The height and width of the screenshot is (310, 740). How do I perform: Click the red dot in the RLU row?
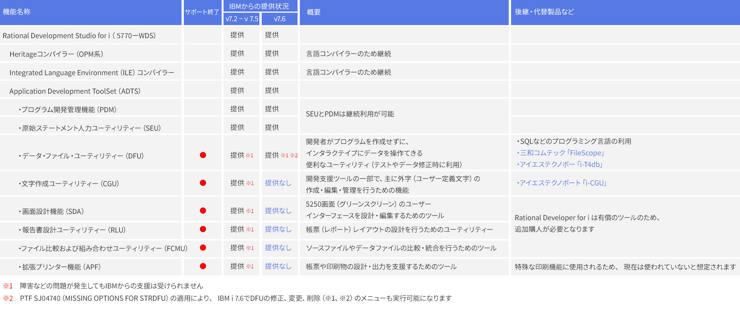[x=203, y=229]
